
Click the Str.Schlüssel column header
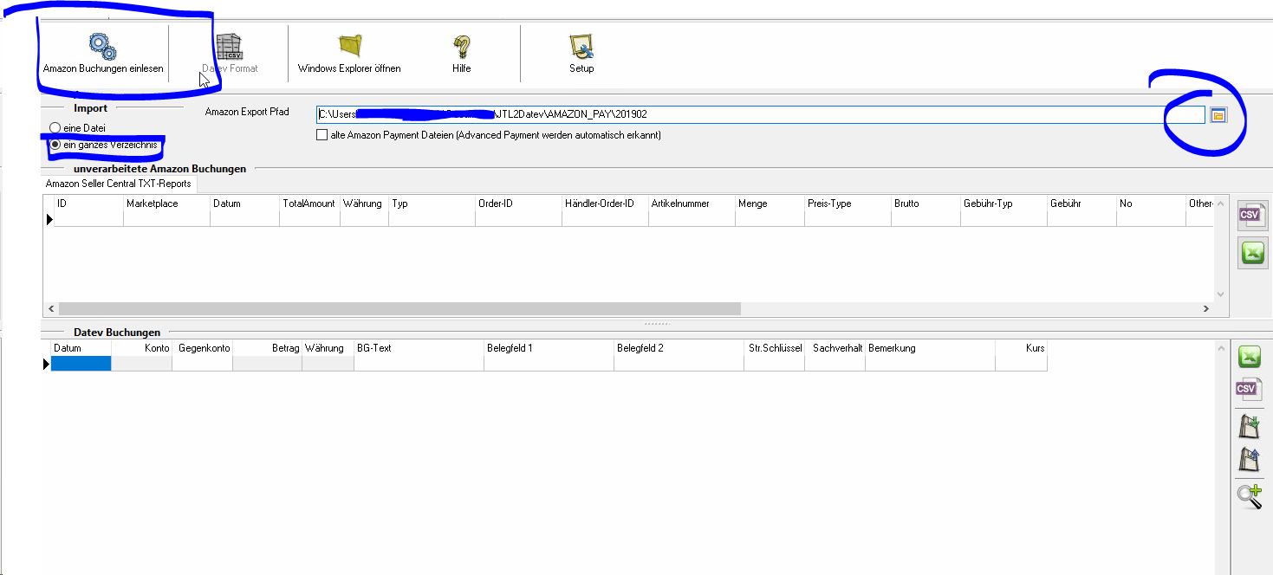775,348
